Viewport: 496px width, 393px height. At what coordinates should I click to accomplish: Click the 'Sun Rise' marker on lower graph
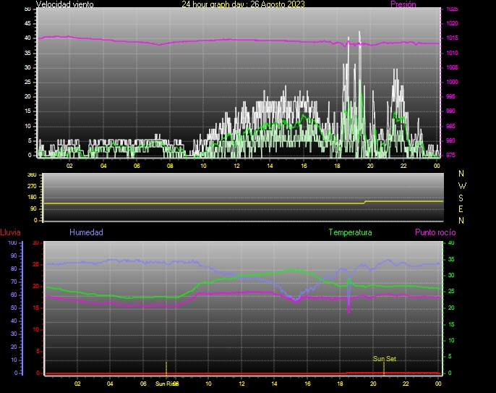(167, 384)
